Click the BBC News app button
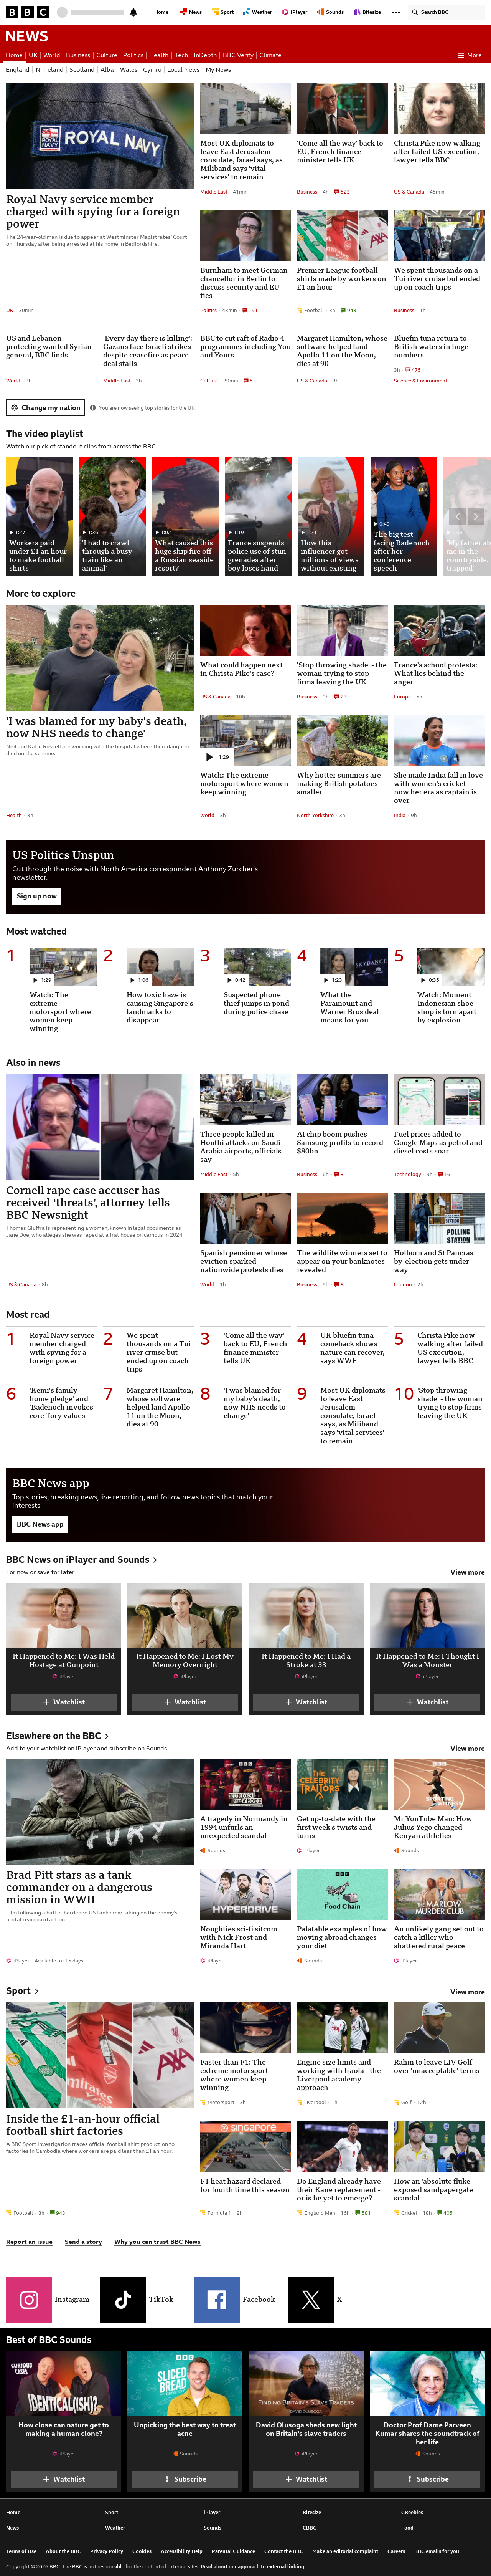Screen dimensions: 491x2576 (x=40, y=1524)
